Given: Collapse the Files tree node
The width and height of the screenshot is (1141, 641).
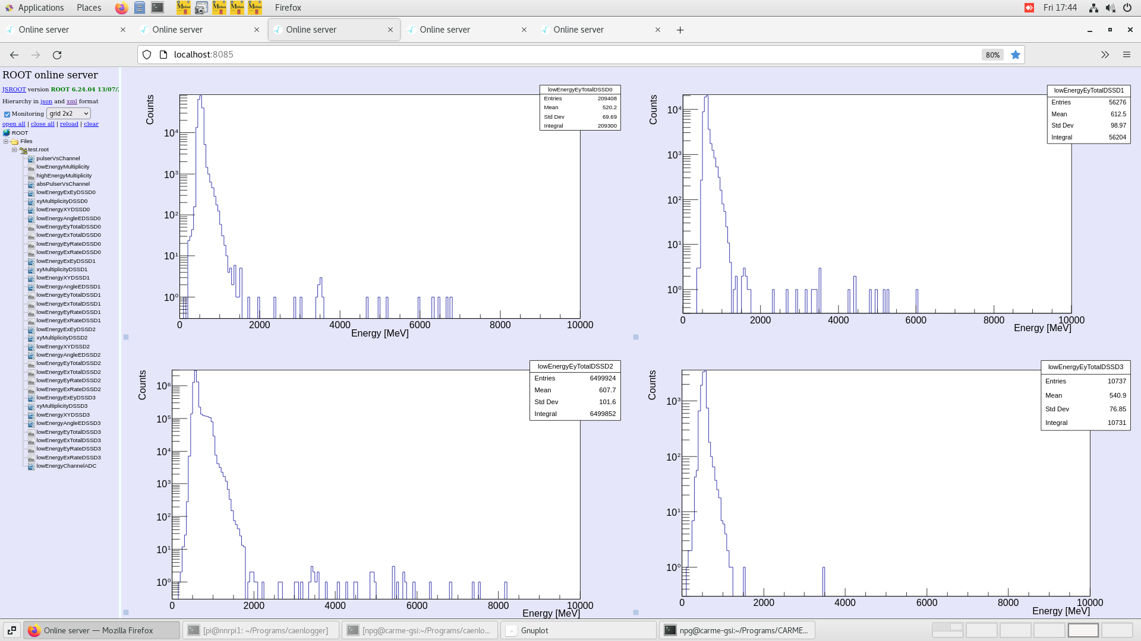Looking at the screenshot, I should (x=6, y=142).
